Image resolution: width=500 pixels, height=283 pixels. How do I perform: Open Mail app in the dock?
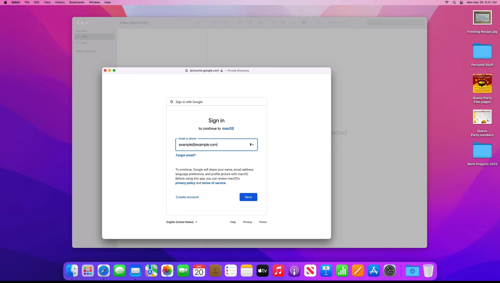pos(135,271)
